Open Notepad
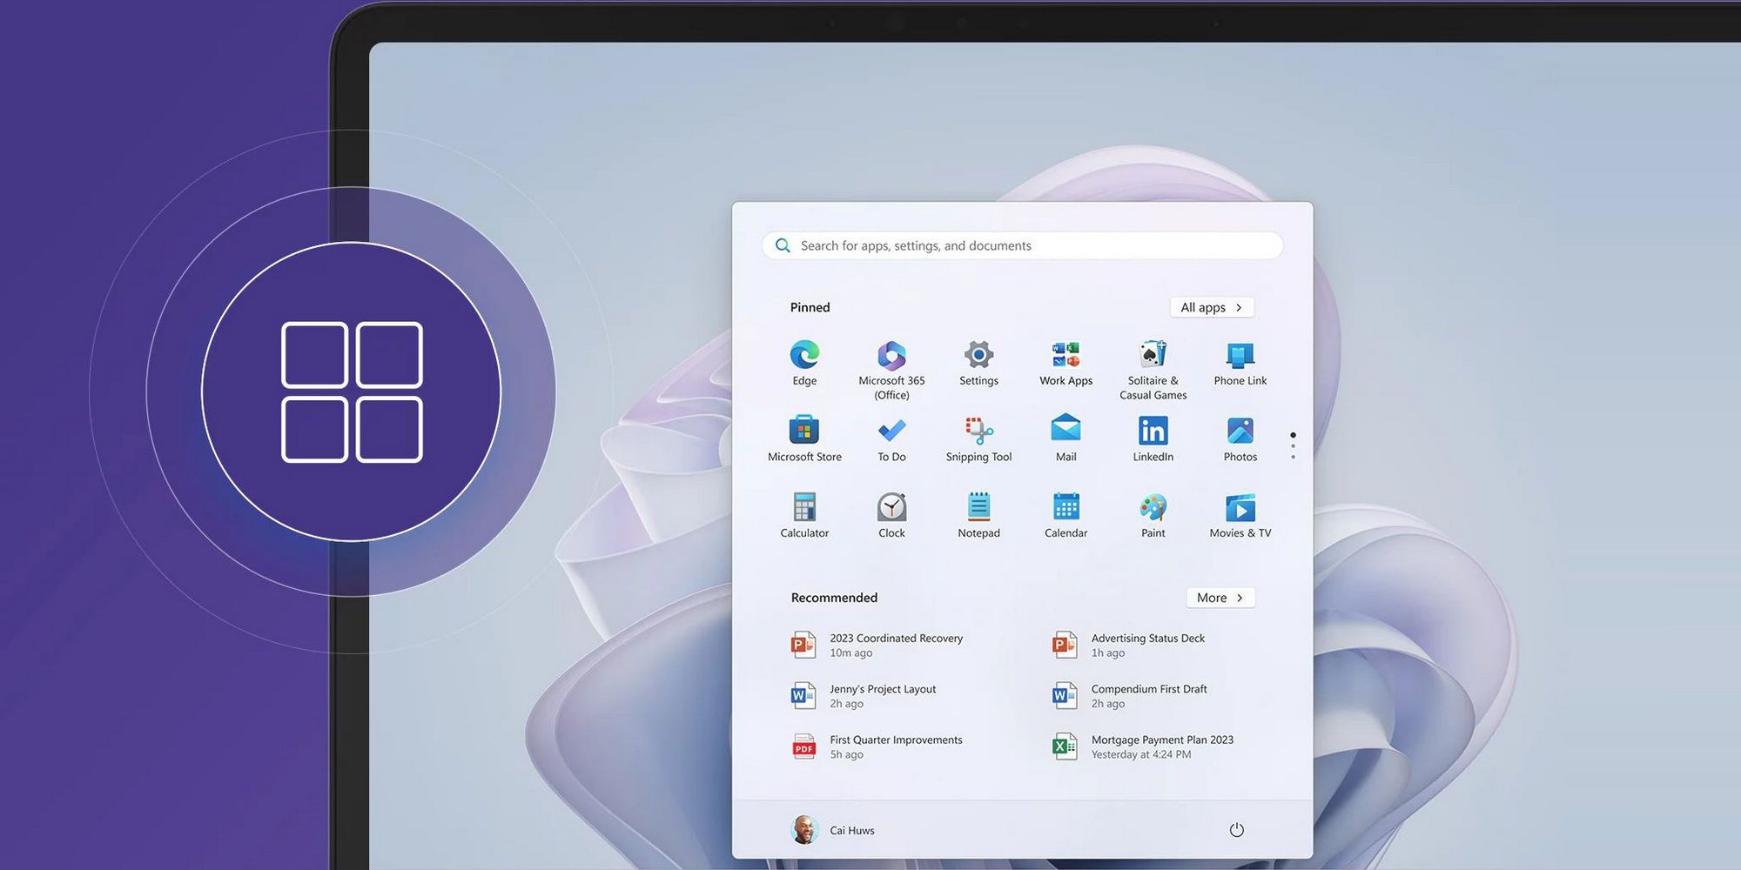 [x=978, y=515]
